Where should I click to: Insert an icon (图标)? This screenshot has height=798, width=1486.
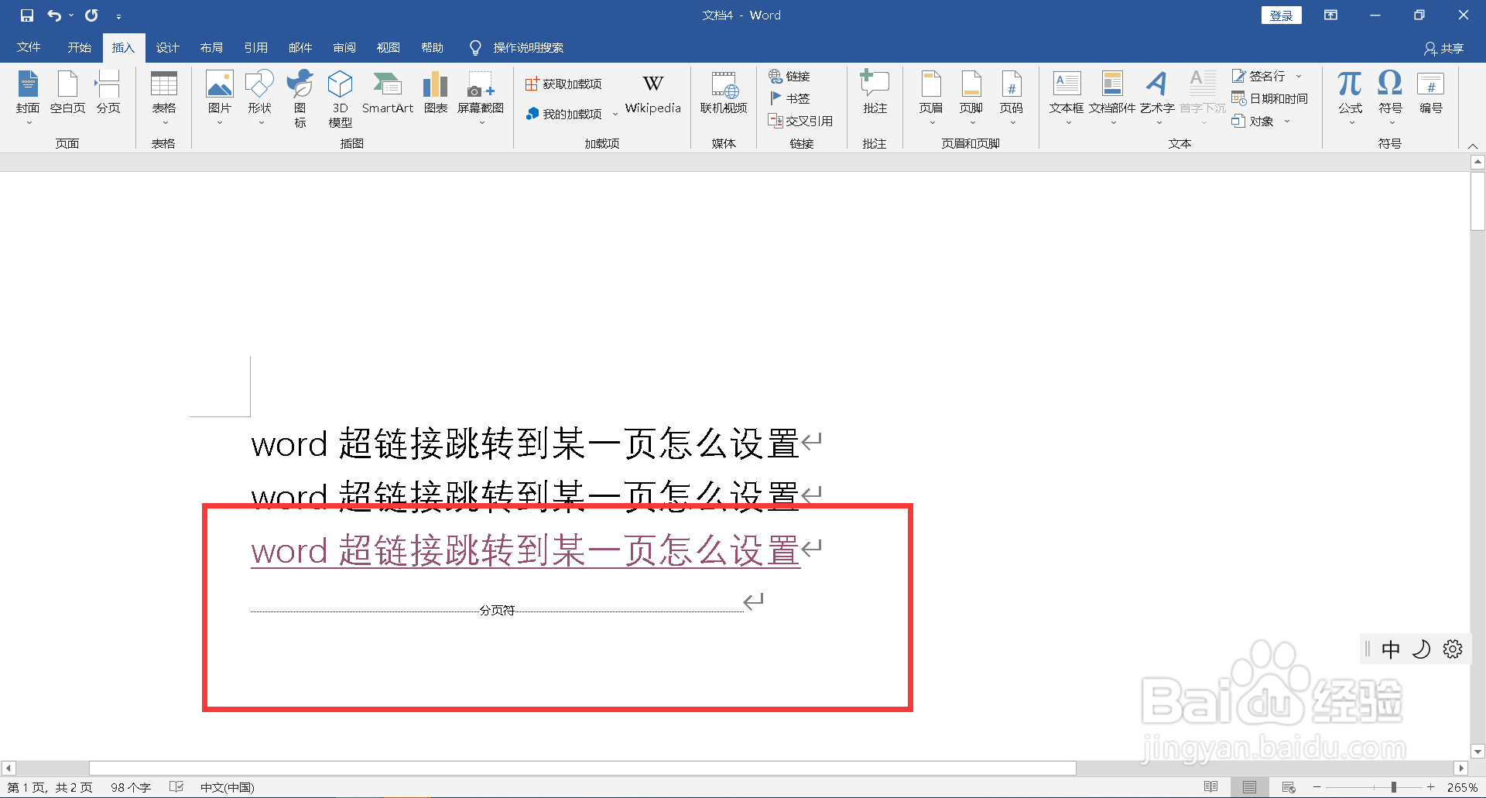coord(300,98)
